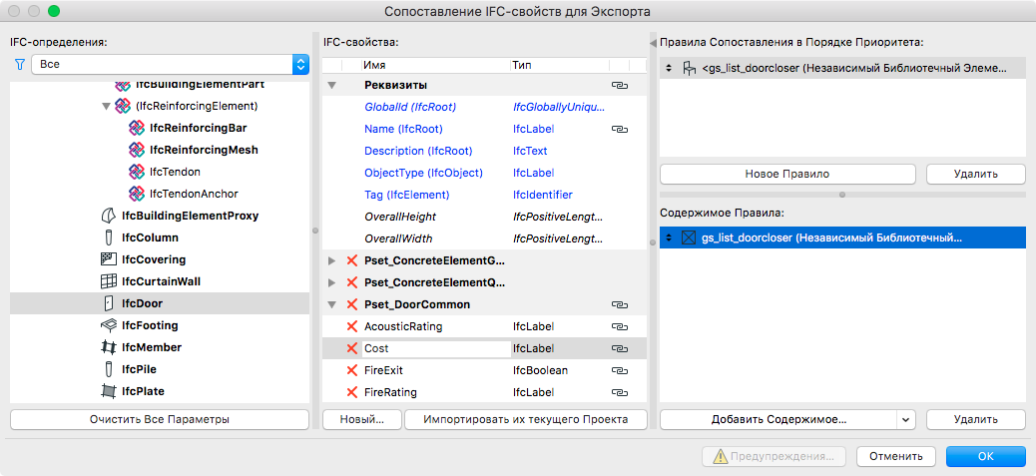Image resolution: width=1036 pixels, height=476 pixels.
Task: Click the IfcCurtainWall icon
Action: [x=109, y=281]
